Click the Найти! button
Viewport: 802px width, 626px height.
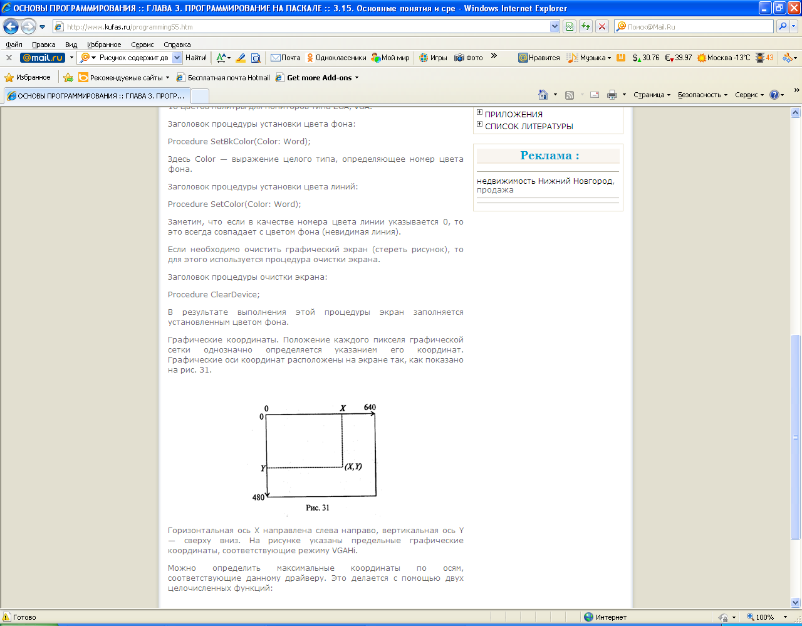coord(196,58)
